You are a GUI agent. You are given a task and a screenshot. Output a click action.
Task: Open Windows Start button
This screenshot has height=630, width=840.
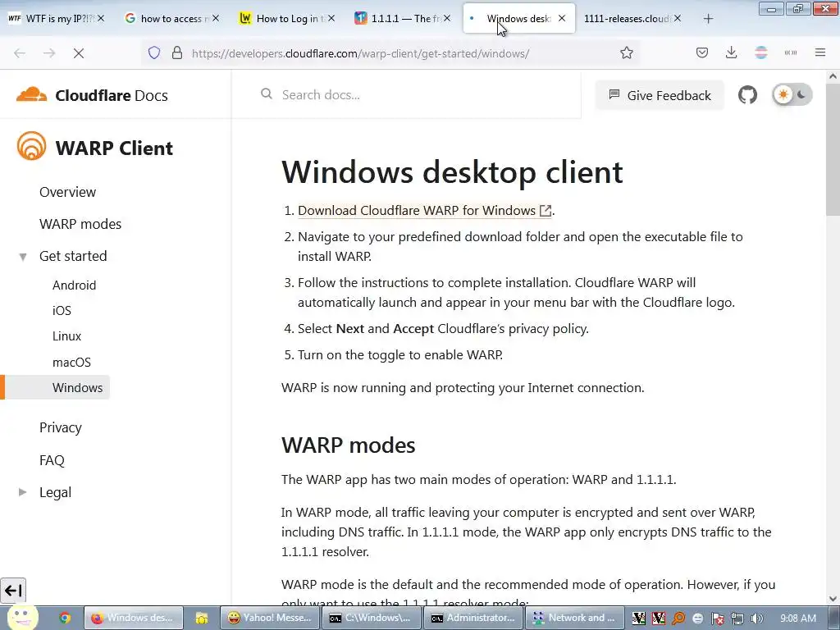point(22,617)
